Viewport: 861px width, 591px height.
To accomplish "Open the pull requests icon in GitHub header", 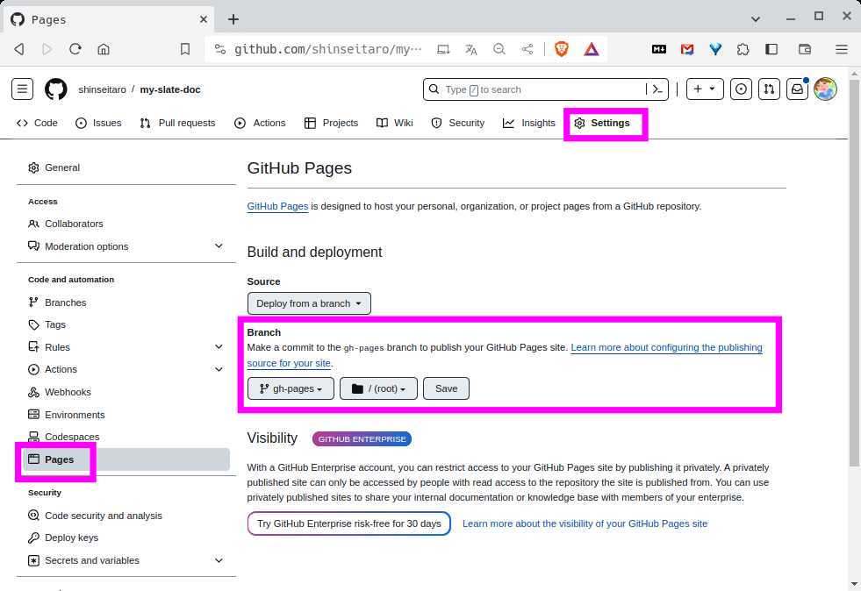I will [769, 89].
